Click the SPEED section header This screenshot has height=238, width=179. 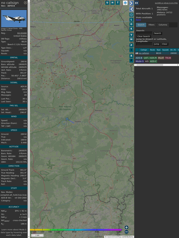[14, 130]
